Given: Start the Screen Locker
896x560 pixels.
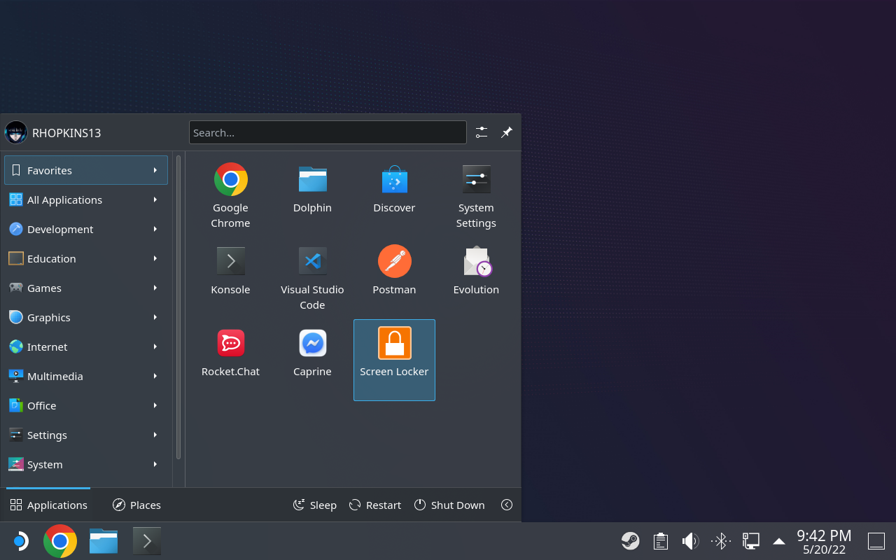Looking at the screenshot, I should pos(394,360).
